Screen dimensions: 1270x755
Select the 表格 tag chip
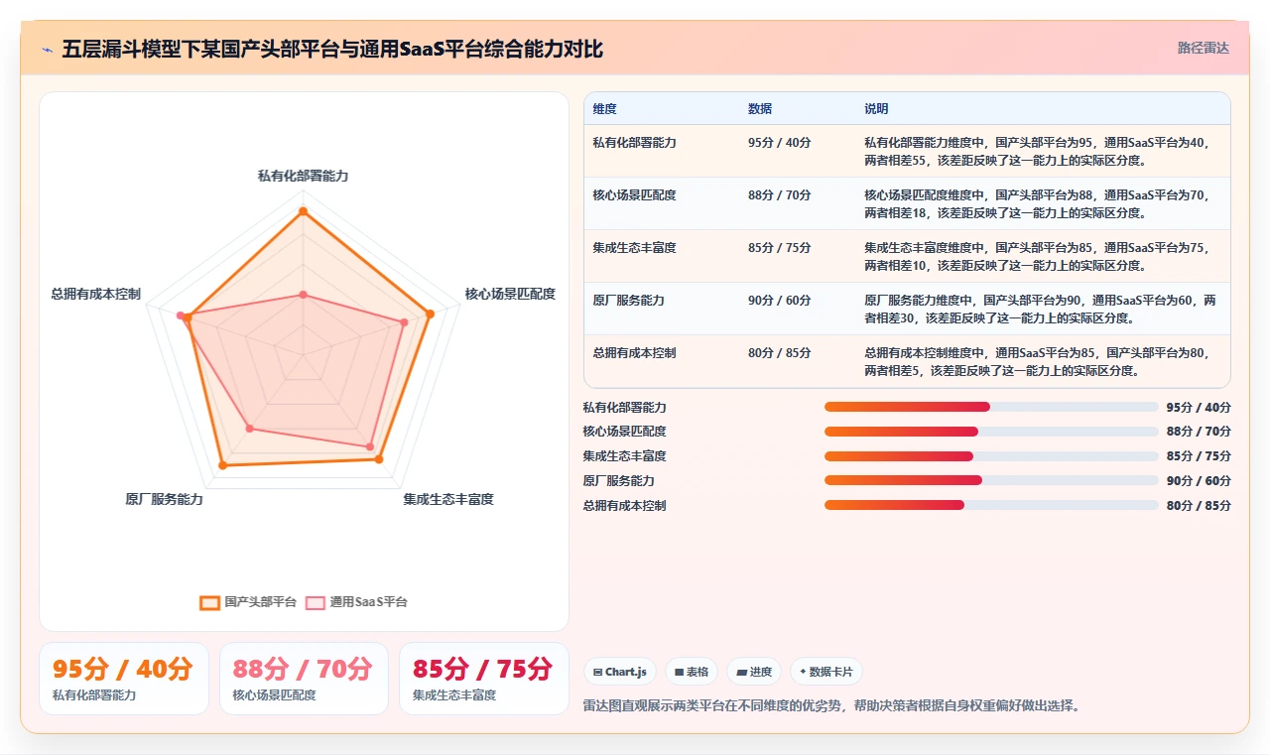tap(692, 672)
